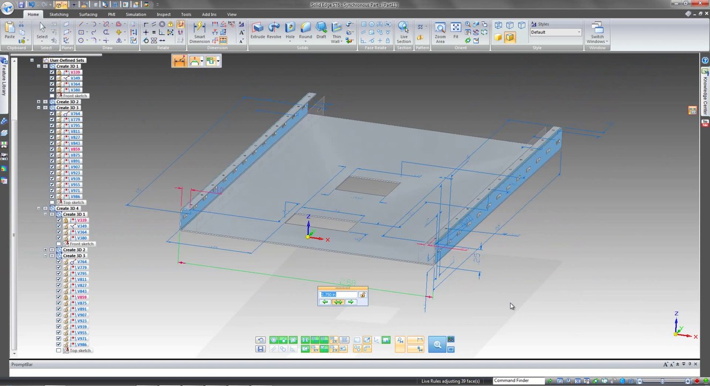Pick the Circle draw tool

(x=81, y=40)
